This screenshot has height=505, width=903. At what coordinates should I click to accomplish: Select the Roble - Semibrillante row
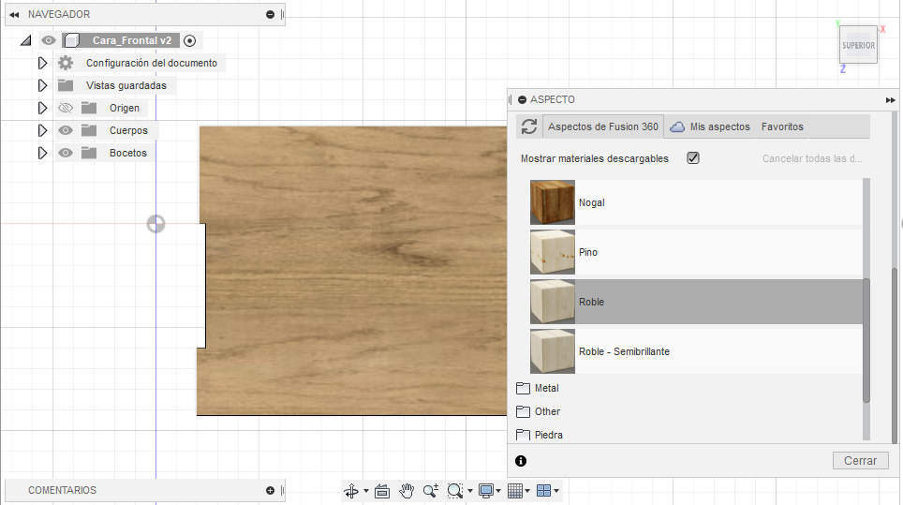pyautogui.click(x=696, y=350)
